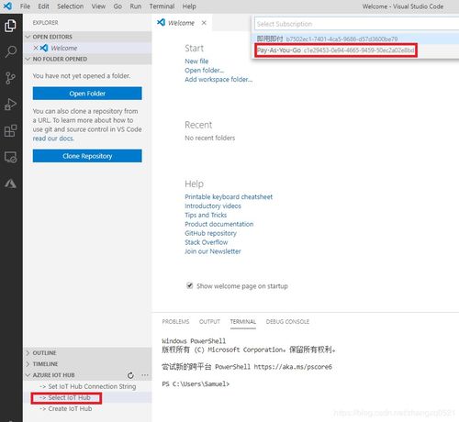Open the Introductory videos link

pyautogui.click(x=213, y=205)
